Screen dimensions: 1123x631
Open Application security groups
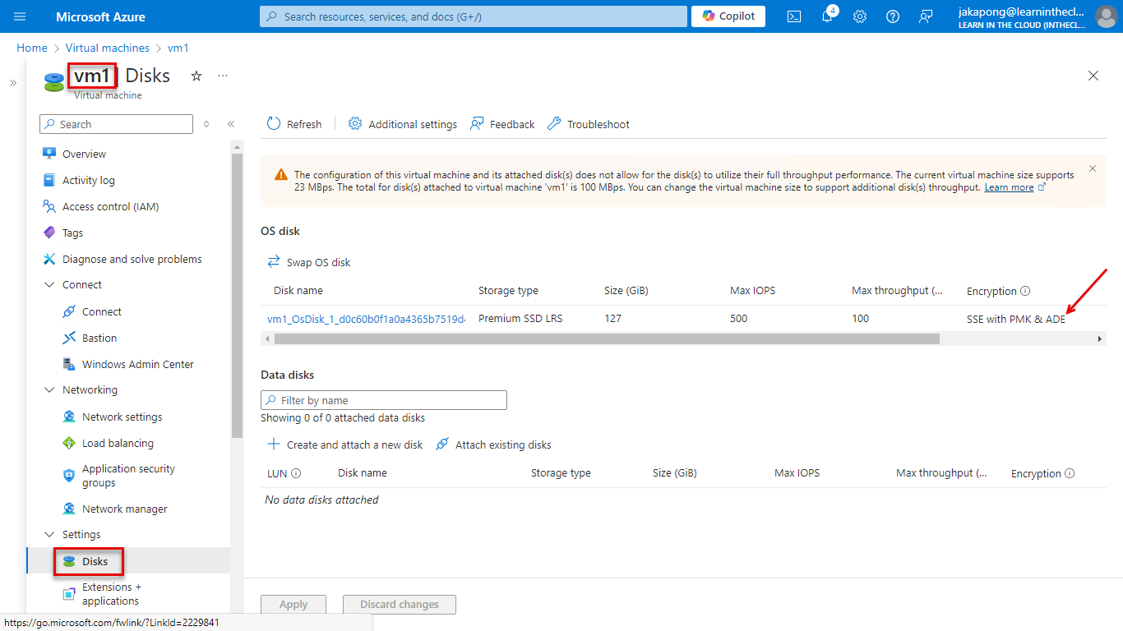tap(128, 476)
